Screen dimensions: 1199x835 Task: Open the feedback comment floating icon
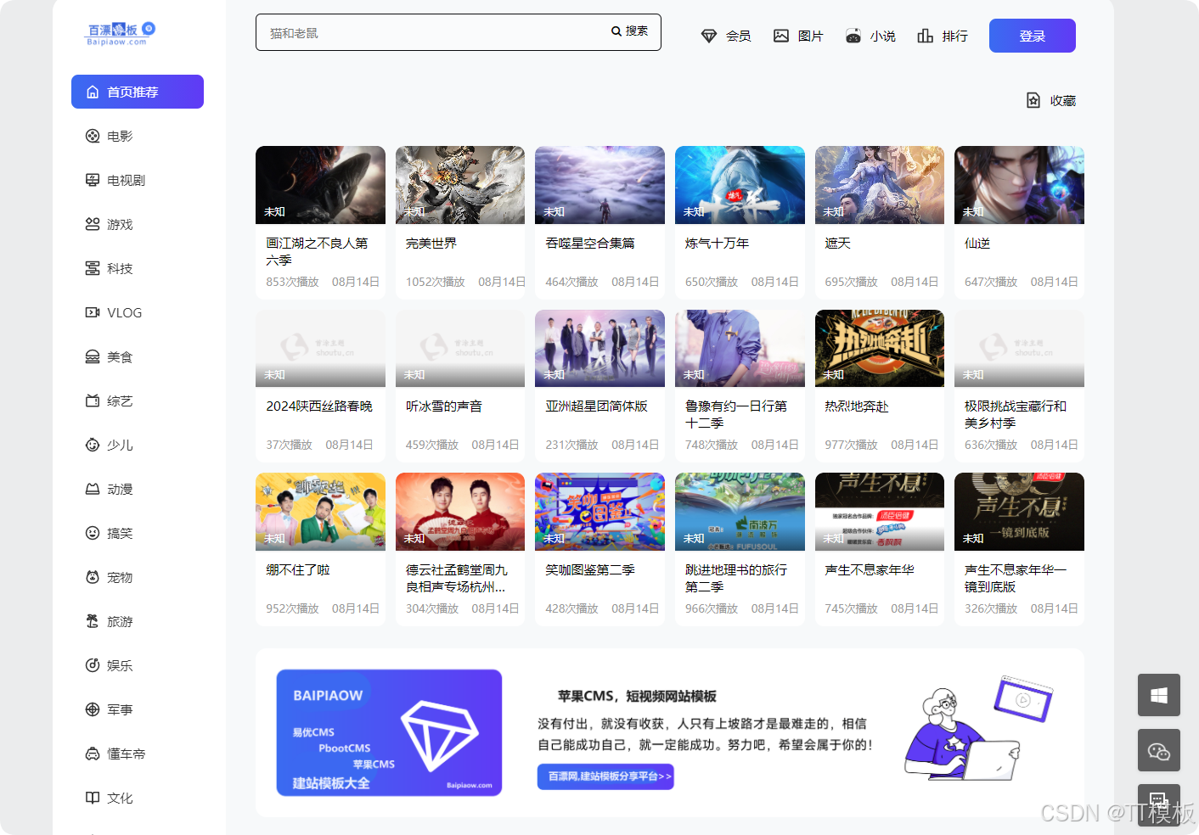tap(1158, 800)
